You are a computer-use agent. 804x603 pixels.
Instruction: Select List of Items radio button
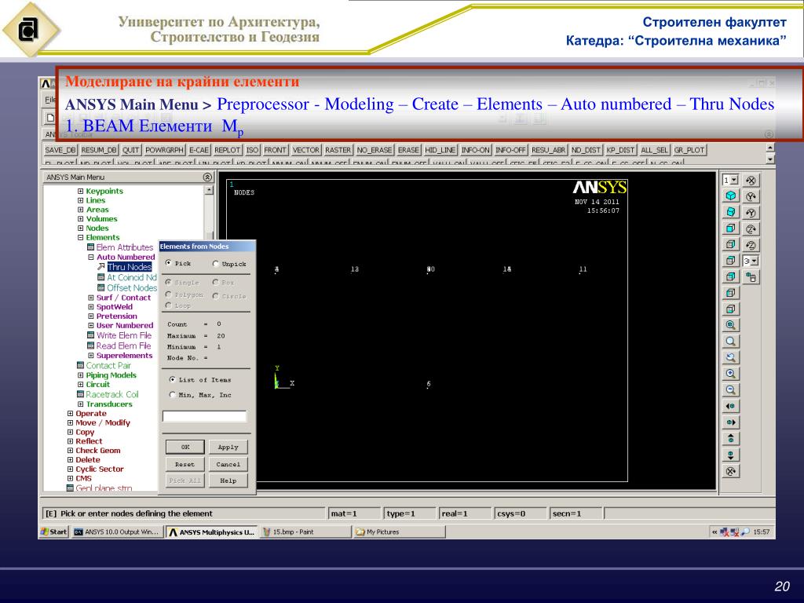pos(172,379)
